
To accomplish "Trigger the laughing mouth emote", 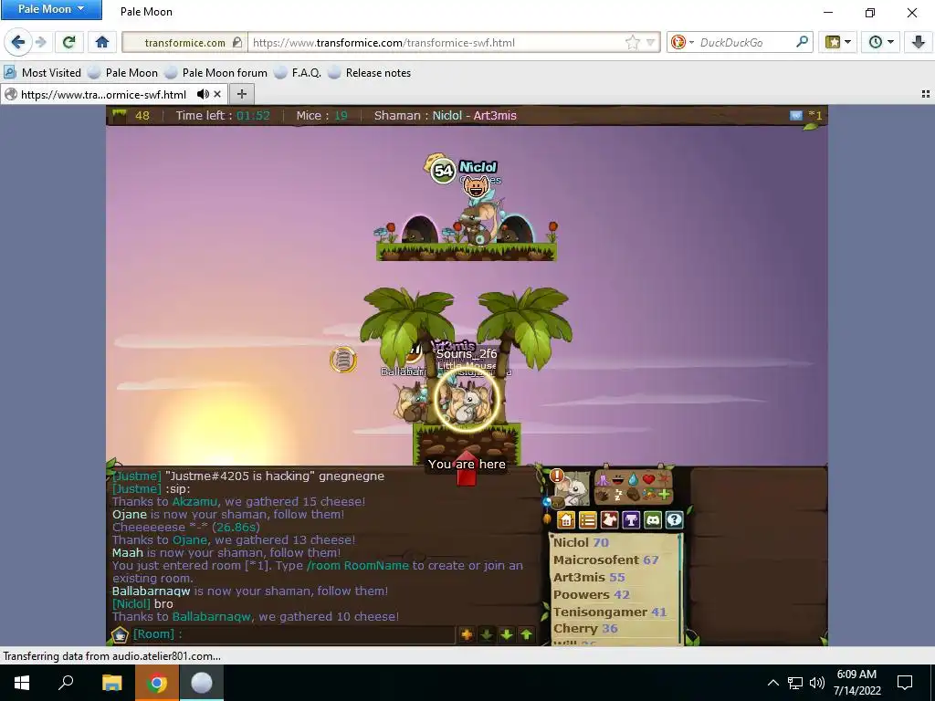I will (618, 480).
